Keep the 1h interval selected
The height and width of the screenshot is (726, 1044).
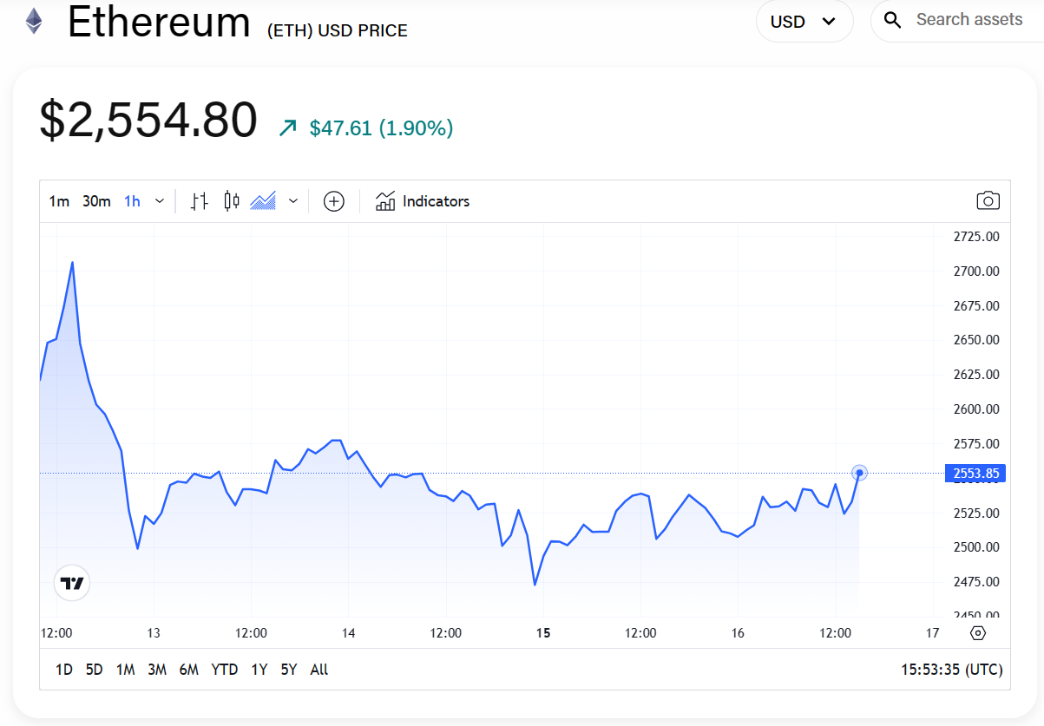(131, 200)
